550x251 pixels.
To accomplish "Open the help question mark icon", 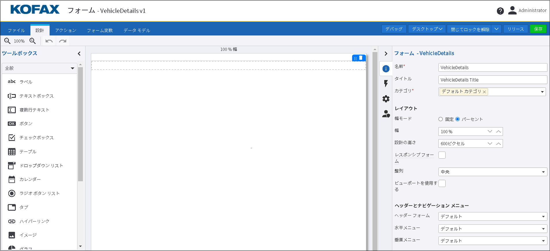I will pyautogui.click(x=500, y=11).
